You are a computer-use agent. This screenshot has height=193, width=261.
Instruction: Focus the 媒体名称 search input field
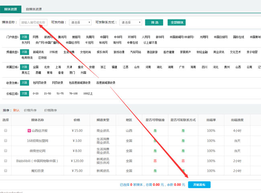click(33, 22)
